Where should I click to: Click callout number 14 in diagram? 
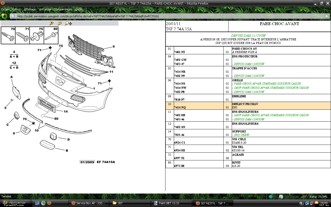click(x=66, y=111)
